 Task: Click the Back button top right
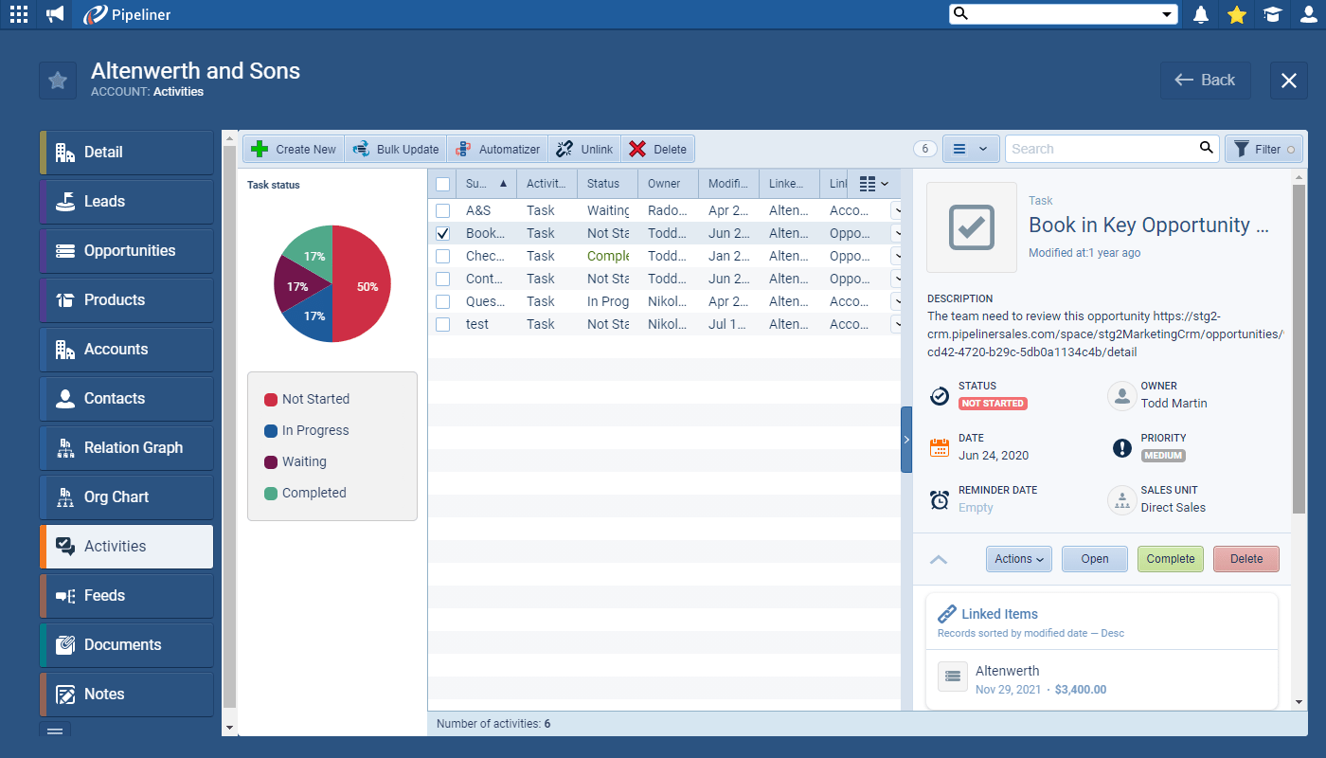[1206, 81]
